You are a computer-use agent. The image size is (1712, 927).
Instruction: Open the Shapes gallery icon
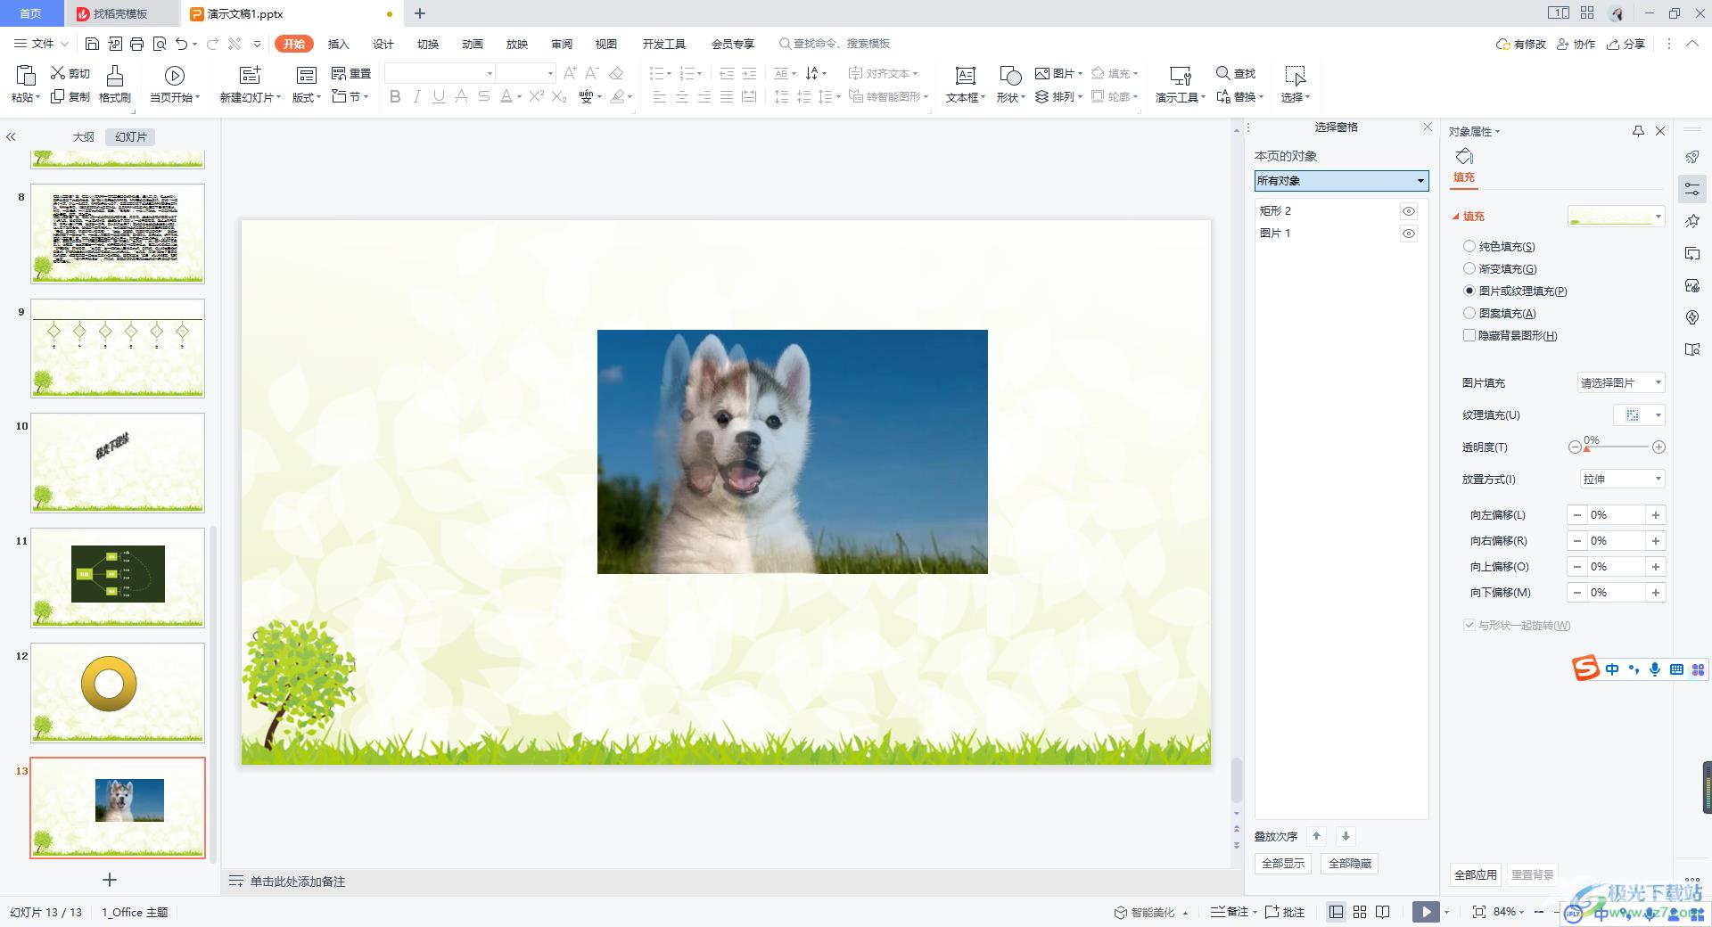1010,76
